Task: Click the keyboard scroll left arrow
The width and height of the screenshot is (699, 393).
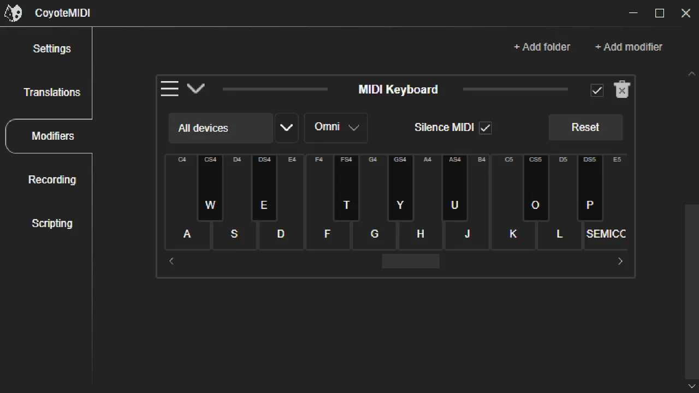Action: (x=171, y=261)
